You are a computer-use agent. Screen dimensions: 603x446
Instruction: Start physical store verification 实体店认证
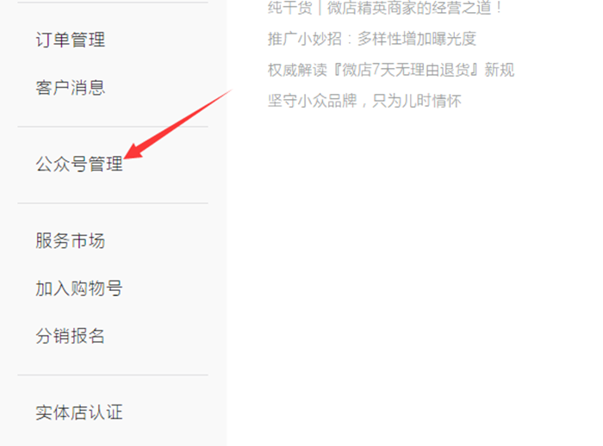pos(79,412)
